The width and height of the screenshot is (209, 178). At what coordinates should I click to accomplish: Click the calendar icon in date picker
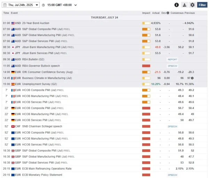tap(5, 5)
